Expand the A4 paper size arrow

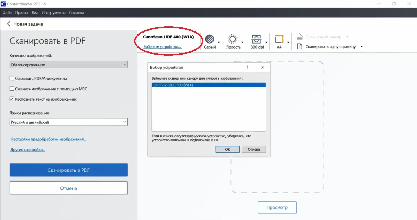point(288,42)
